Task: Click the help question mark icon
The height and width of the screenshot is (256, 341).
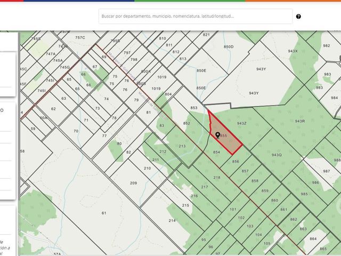Action: (298, 17)
